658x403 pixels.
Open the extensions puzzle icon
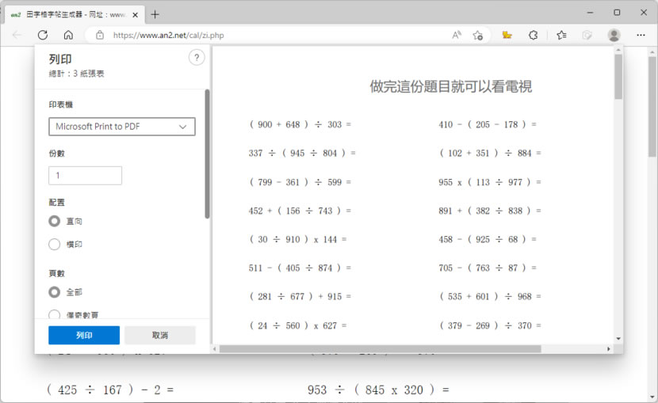pos(534,35)
